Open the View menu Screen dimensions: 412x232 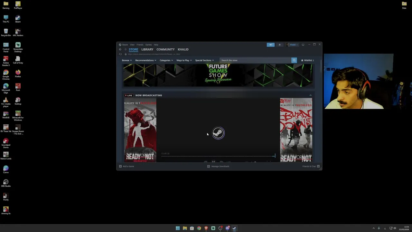pos(132,45)
